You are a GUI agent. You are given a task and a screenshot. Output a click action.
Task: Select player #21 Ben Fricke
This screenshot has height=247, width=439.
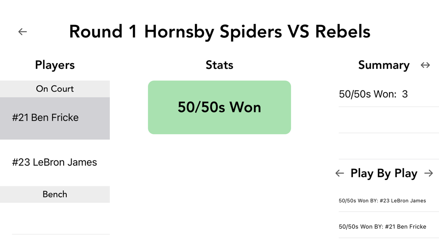[x=55, y=118]
